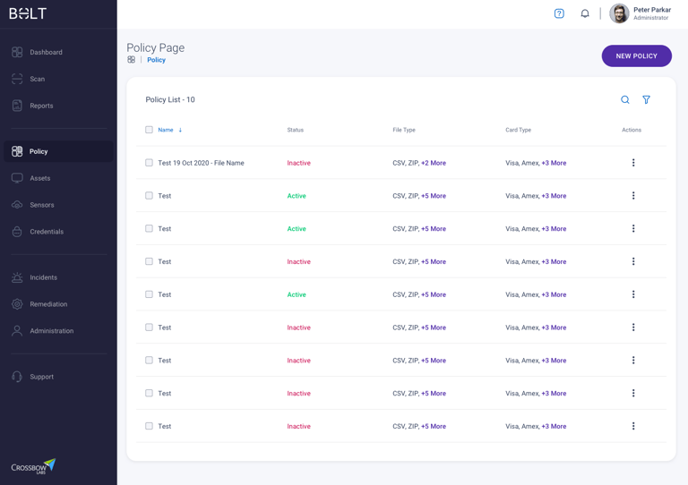Click File Type column header
This screenshot has width=688, height=485.
[404, 130]
